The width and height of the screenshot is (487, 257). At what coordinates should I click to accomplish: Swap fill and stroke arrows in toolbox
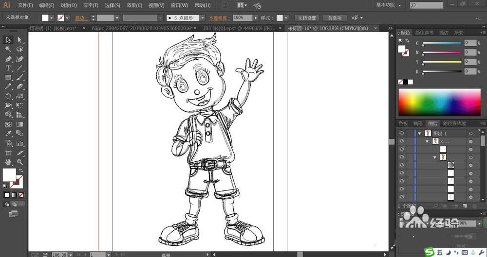click(x=21, y=171)
